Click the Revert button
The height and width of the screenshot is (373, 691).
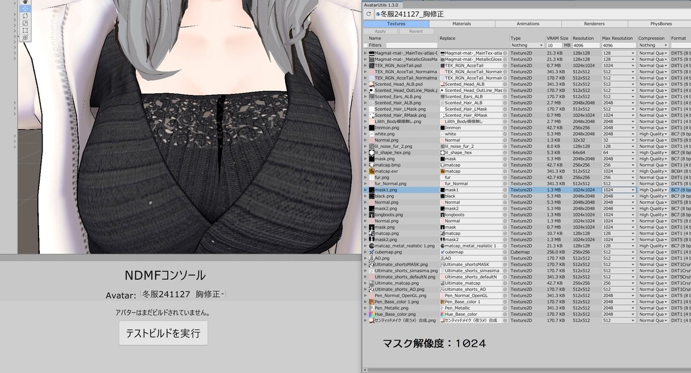pos(416,31)
